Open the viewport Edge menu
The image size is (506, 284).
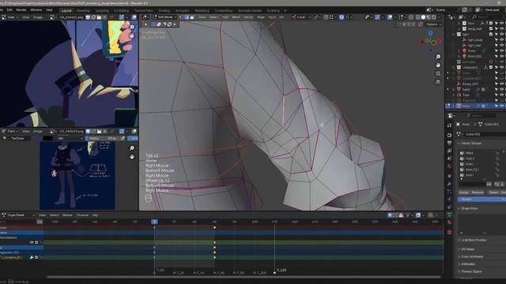tap(261, 17)
